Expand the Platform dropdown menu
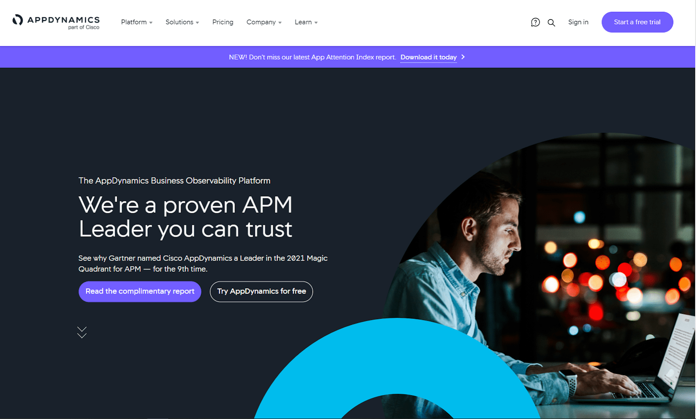The image size is (696, 419). pos(137,22)
